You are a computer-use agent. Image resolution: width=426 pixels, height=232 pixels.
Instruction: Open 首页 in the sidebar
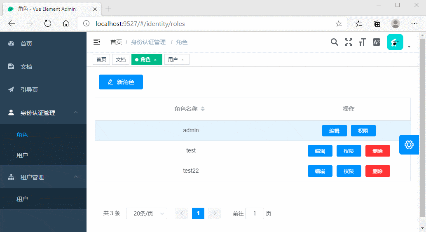pyautogui.click(x=43, y=43)
